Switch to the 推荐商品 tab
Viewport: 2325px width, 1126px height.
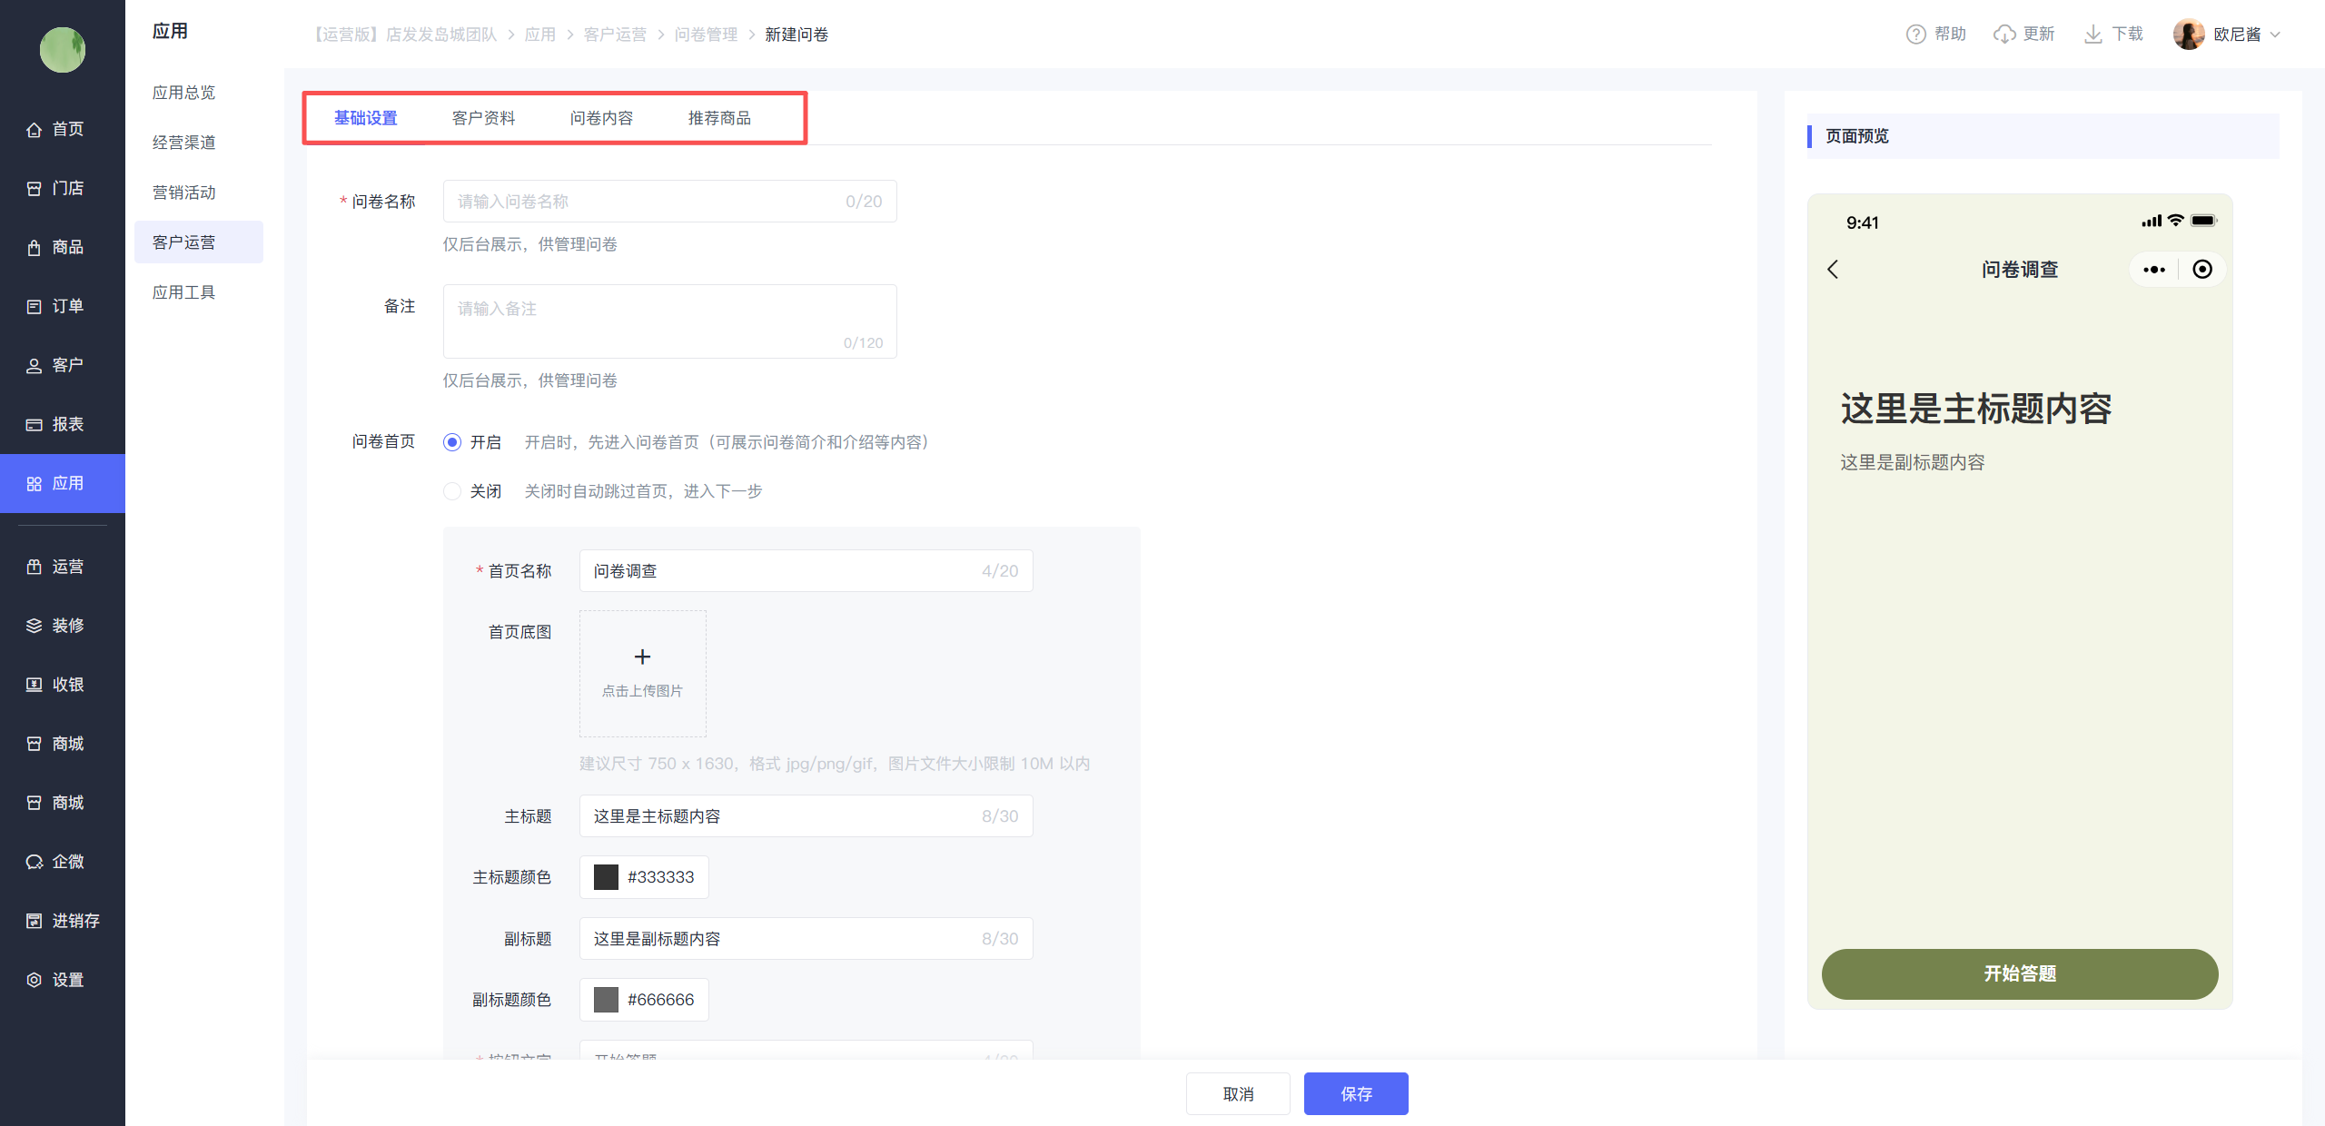click(719, 118)
